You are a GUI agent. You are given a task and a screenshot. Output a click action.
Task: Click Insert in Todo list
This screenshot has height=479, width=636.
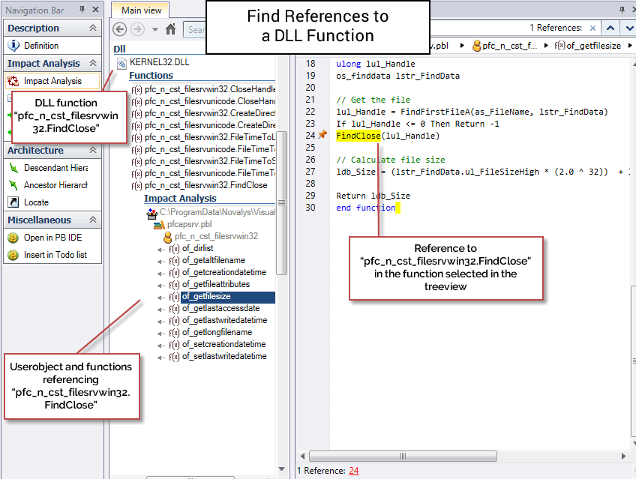coord(55,255)
